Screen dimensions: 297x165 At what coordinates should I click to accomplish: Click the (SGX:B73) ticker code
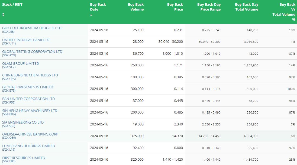click(9, 90)
